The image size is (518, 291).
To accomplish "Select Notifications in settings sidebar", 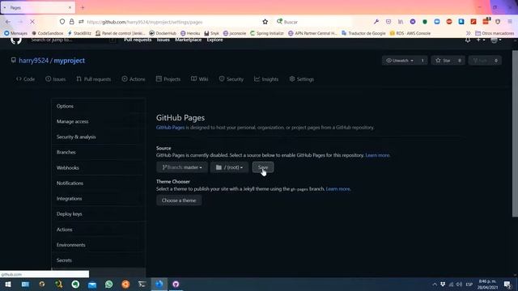I will tap(98, 183).
